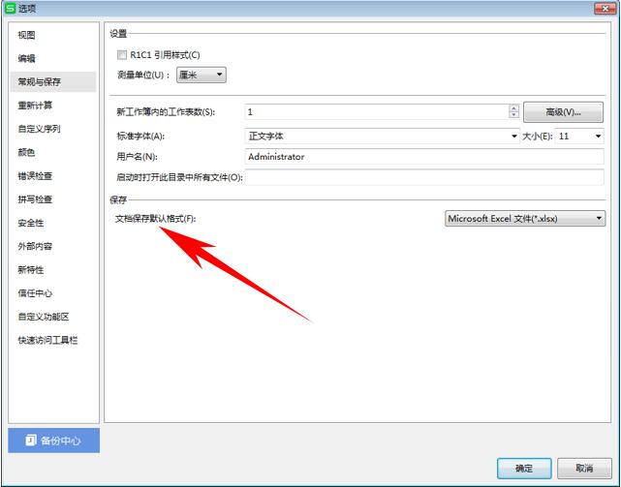Click the 备份中心 document icon
Image resolution: width=621 pixels, height=487 pixels.
pos(31,441)
